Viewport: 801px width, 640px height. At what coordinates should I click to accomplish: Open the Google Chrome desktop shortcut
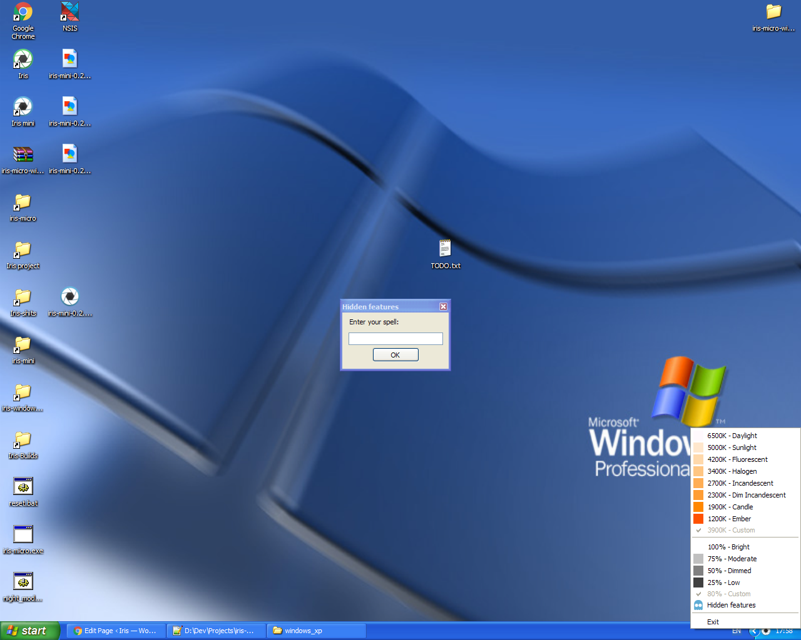click(x=23, y=21)
